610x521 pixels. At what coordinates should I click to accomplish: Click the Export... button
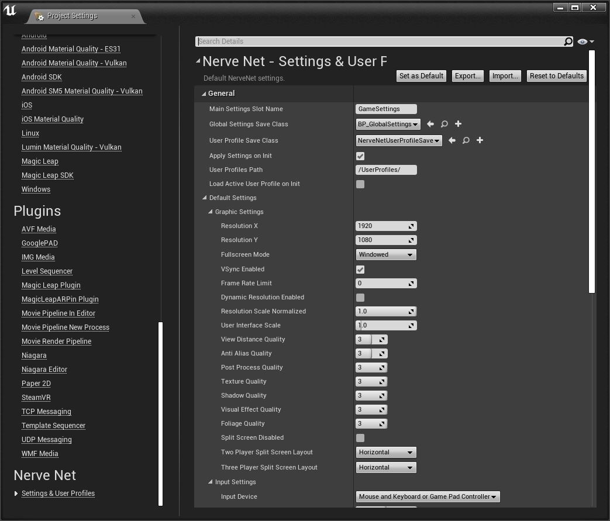click(468, 76)
